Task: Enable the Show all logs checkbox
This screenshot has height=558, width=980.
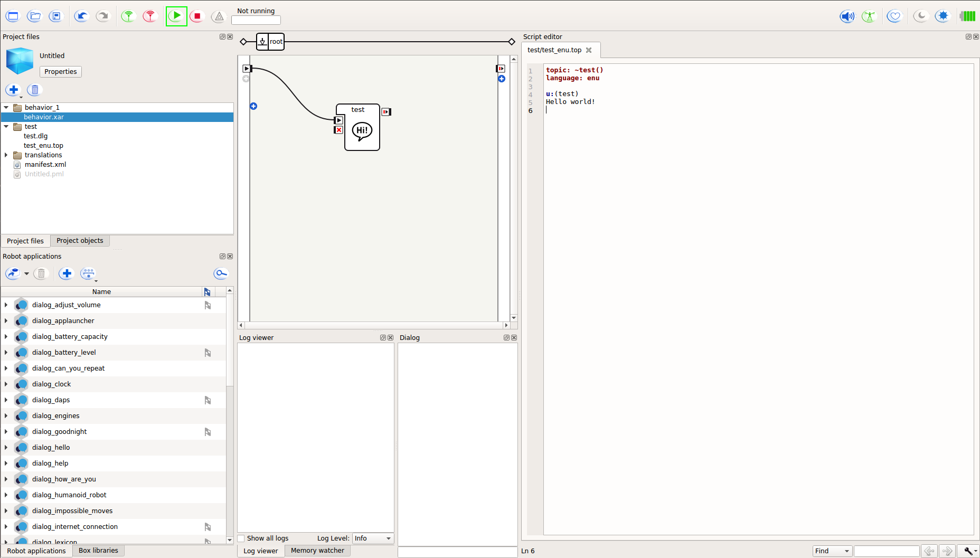Action: pos(241,538)
